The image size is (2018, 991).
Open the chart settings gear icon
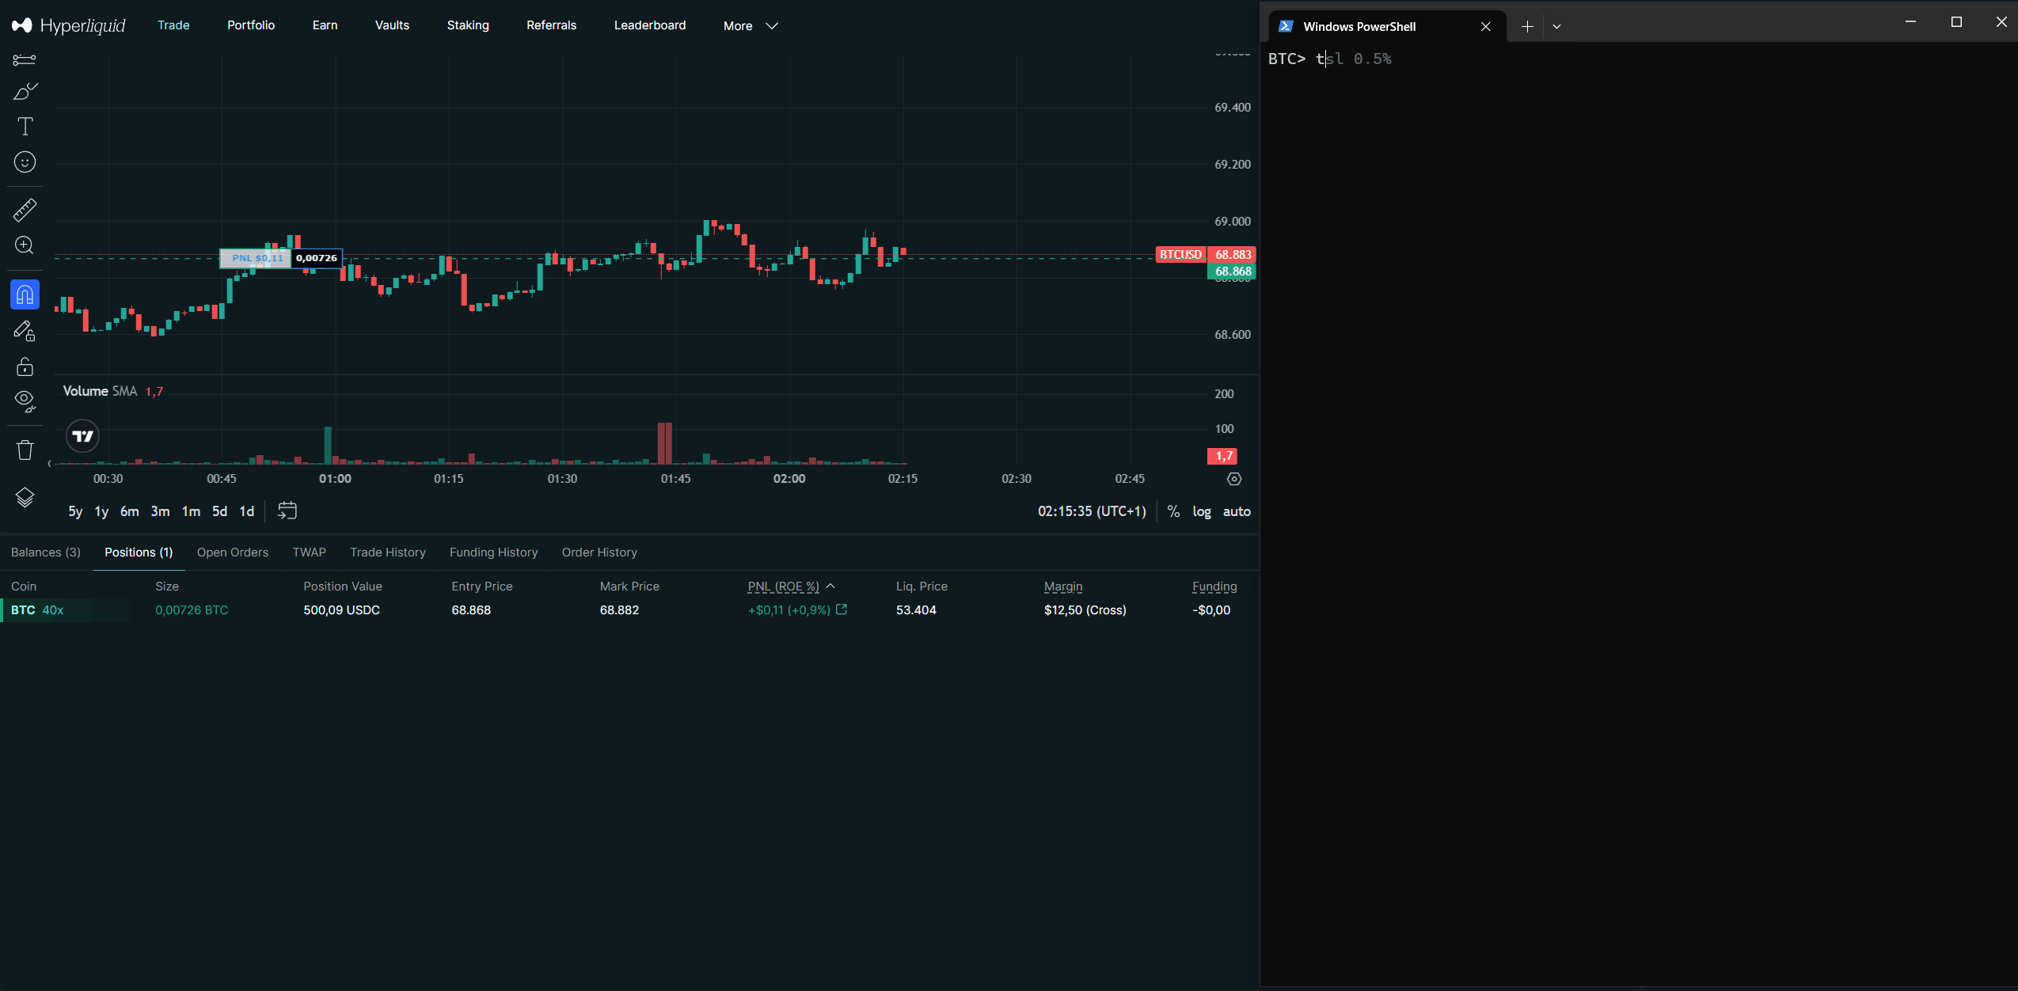pos(1233,479)
